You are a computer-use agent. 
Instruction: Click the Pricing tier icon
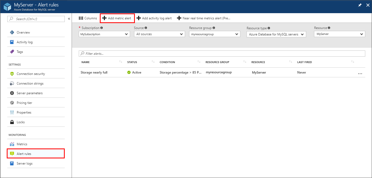point(13,102)
